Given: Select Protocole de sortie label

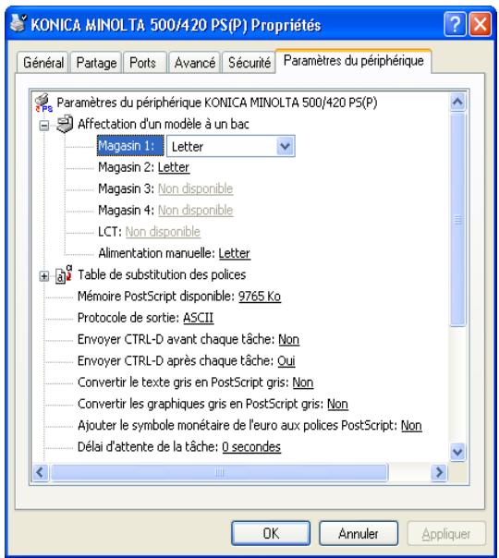Looking at the screenshot, I should pyautogui.click(x=128, y=318).
